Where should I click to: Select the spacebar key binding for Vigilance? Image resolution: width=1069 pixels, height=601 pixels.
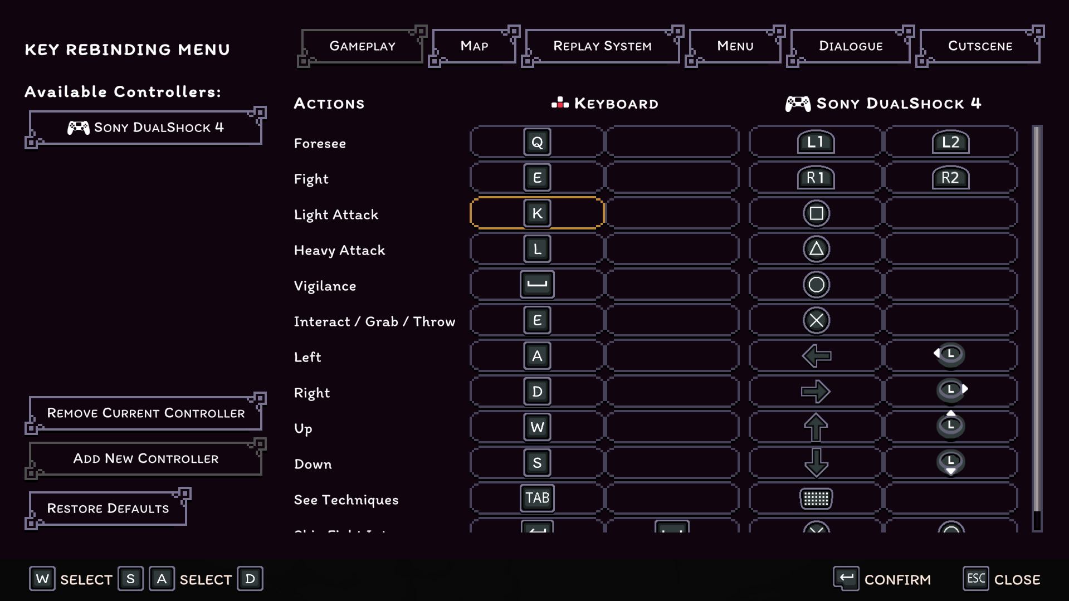536,285
